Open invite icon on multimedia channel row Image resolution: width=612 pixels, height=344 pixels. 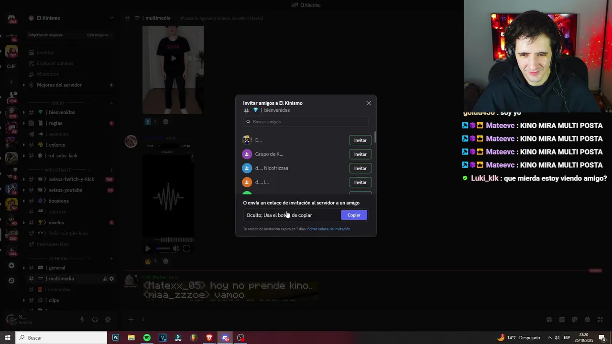[105, 279]
